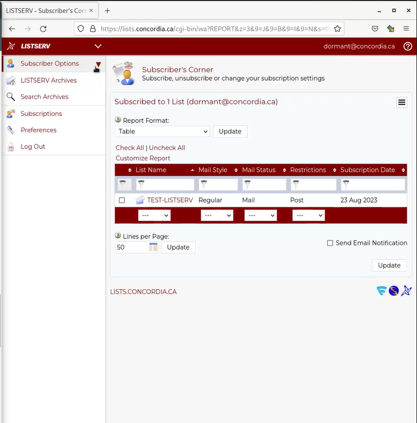This screenshot has width=417, height=423.
Task: Sort by the List Name column header
Action: tap(151, 170)
